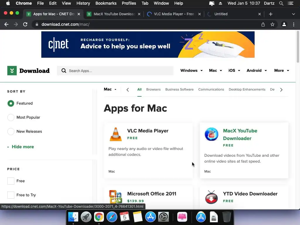The height and width of the screenshot is (225, 300).
Task: Select the New Releases sort option
Action: pyautogui.click(x=11, y=132)
